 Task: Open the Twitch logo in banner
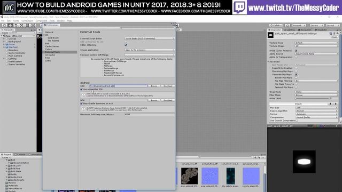click(239, 7)
